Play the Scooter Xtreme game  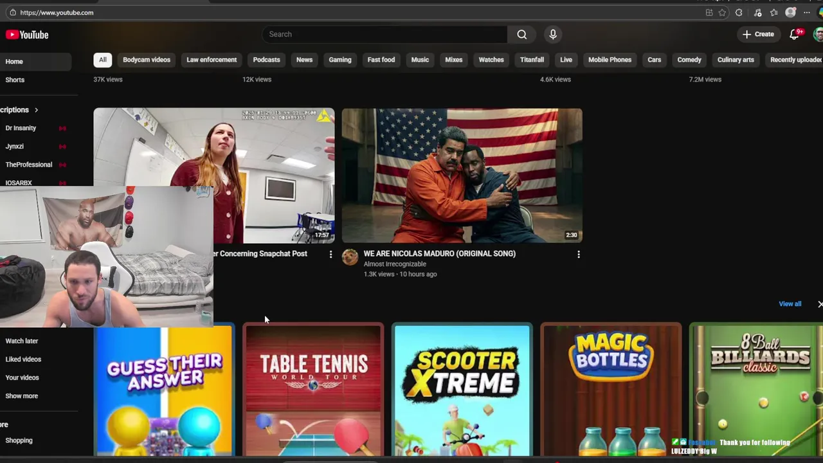(x=462, y=390)
